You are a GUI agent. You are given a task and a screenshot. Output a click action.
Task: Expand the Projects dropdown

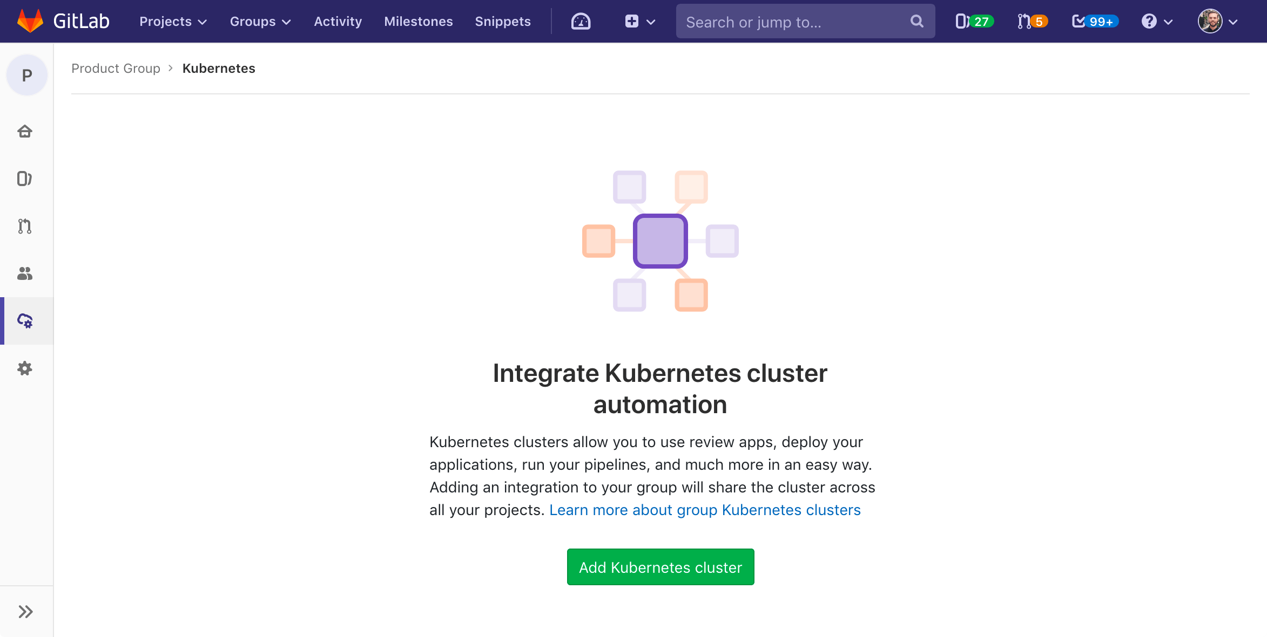point(172,22)
